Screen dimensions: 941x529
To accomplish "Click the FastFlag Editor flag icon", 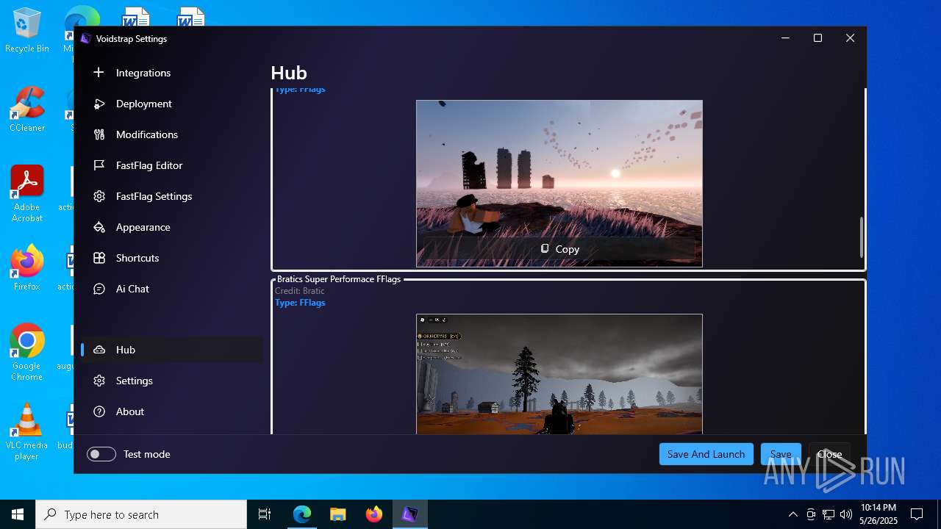I will 99,165.
